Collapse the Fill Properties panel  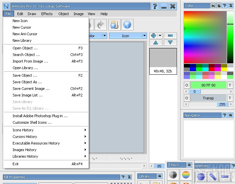pyautogui.click(x=129, y=177)
